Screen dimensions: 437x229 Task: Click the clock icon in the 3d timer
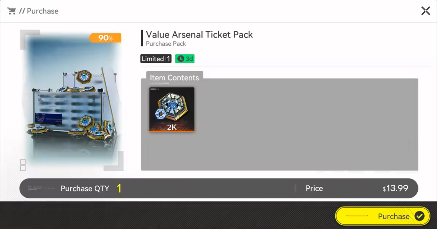(x=181, y=59)
